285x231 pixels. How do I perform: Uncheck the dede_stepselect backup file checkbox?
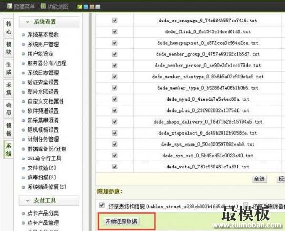[x=115, y=133]
